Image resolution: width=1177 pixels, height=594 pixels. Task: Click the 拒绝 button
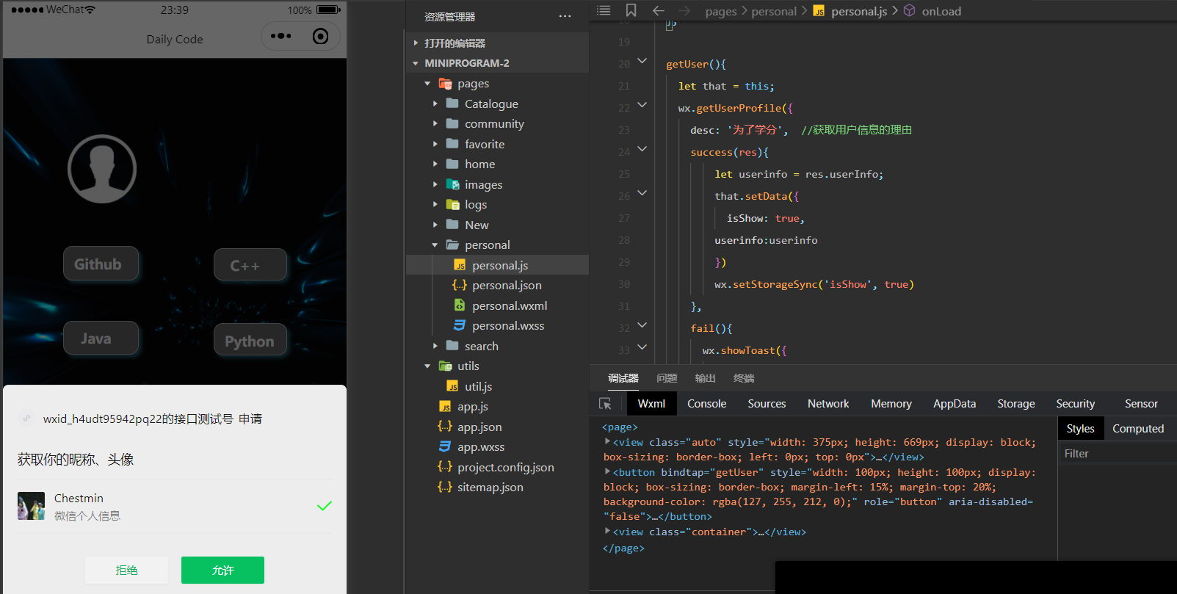(126, 570)
